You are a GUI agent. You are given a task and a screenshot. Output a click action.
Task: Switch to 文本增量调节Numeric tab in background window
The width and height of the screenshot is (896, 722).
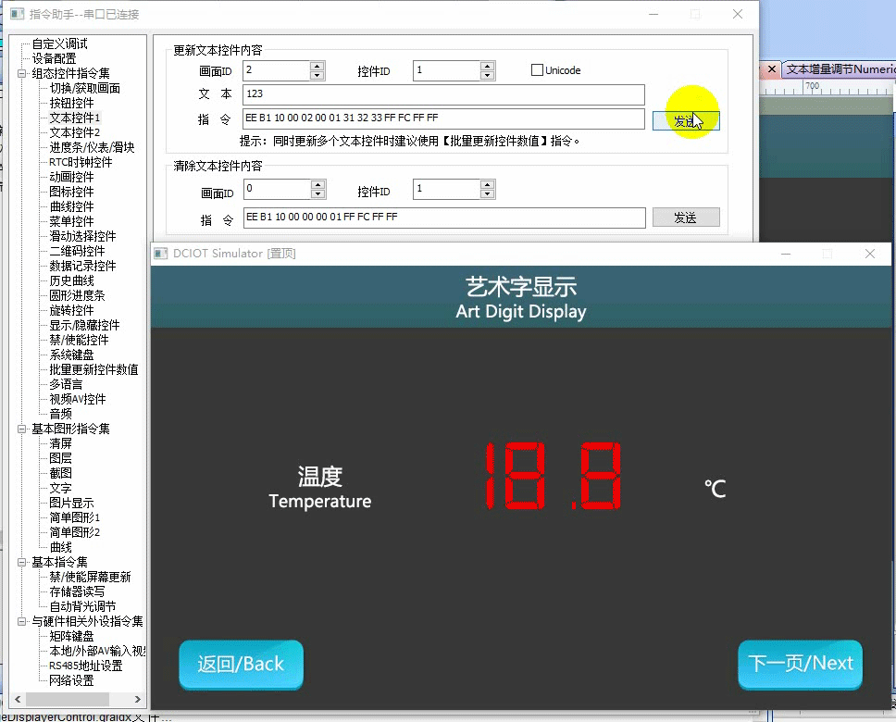click(x=840, y=69)
